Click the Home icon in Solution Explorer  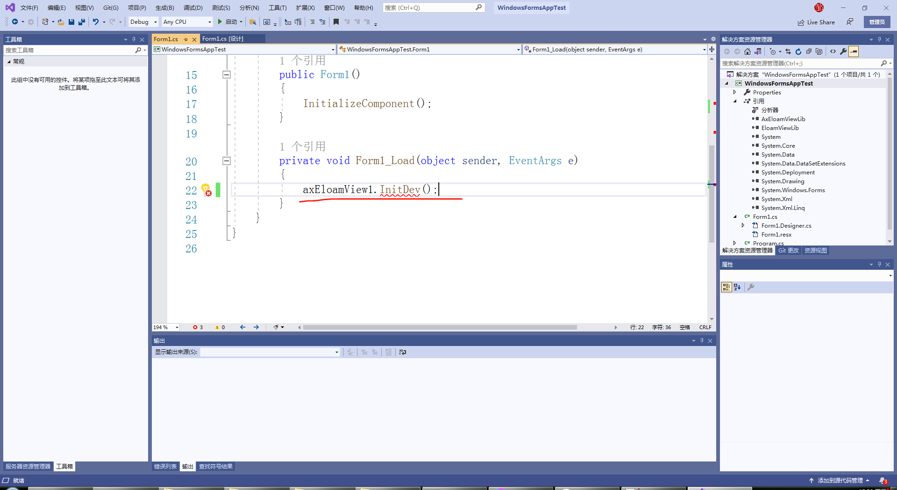pos(747,51)
